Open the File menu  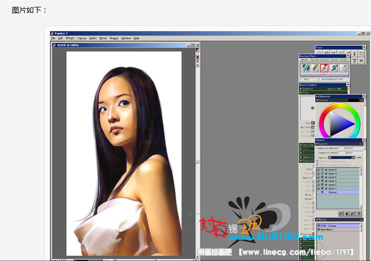click(x=53, y=38)
